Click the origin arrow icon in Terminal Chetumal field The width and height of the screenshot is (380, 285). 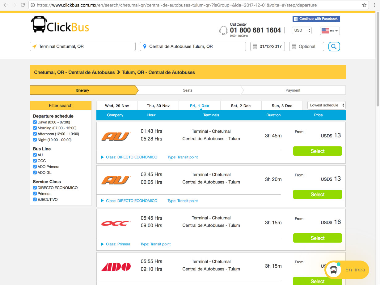pos(34,46)
